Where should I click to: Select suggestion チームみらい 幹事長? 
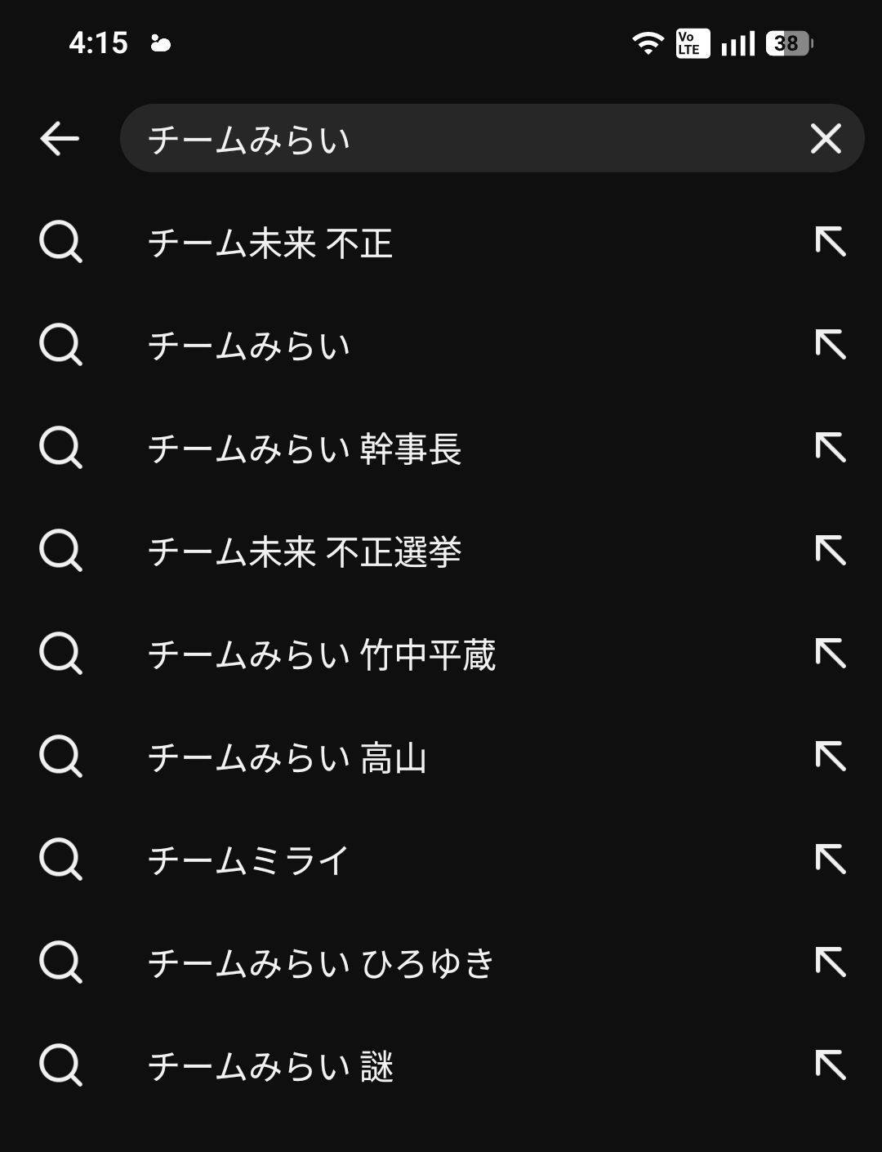pyautogui.click(x=305, y=449)
